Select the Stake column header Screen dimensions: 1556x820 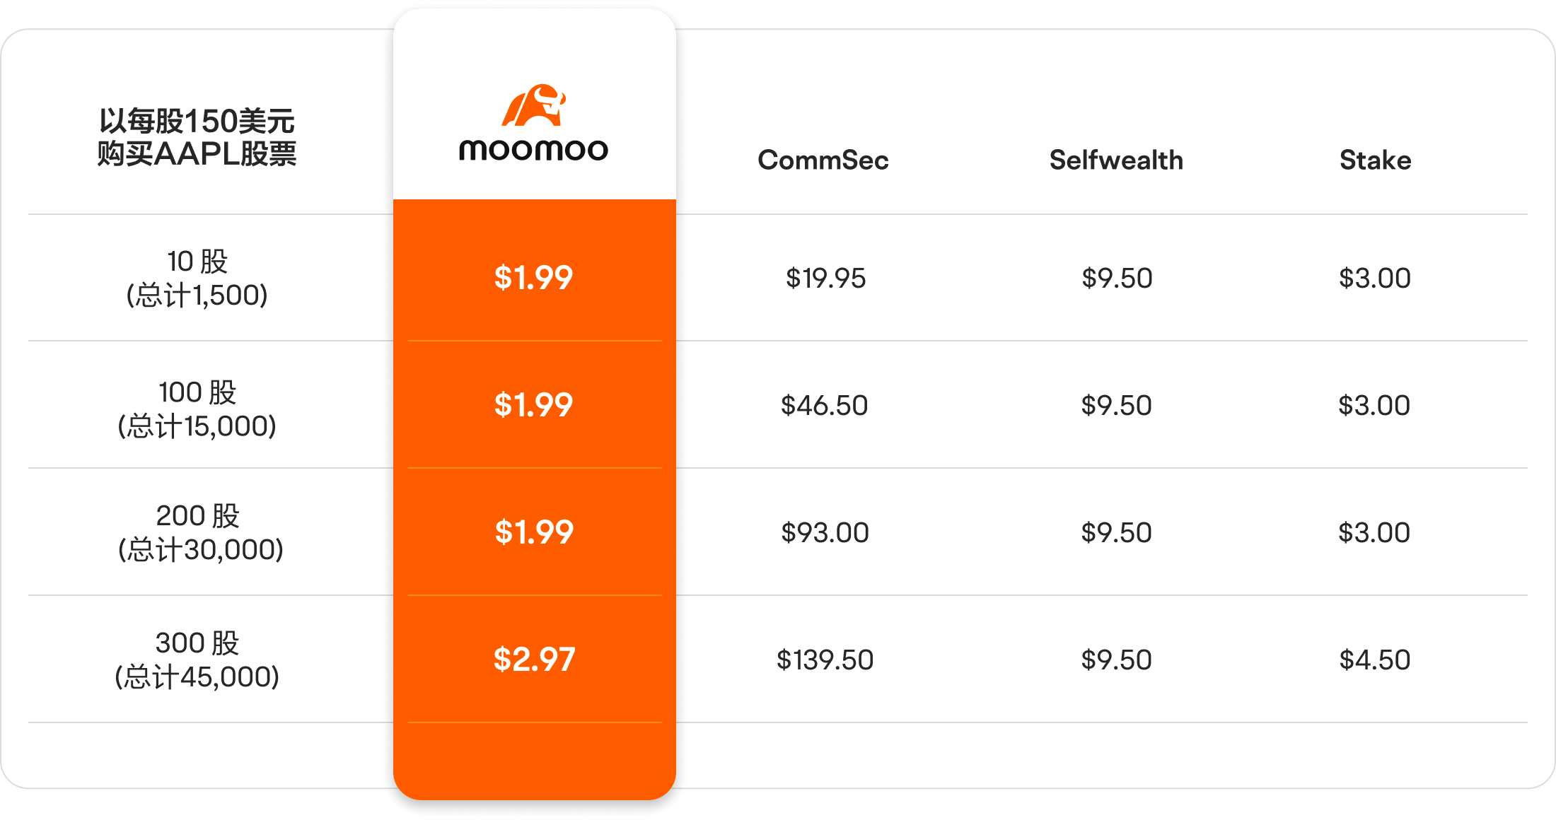click(x=1375, y=160)
